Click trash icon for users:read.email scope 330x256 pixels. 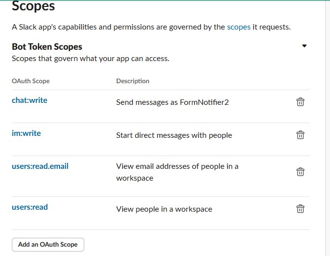(300, 172)
